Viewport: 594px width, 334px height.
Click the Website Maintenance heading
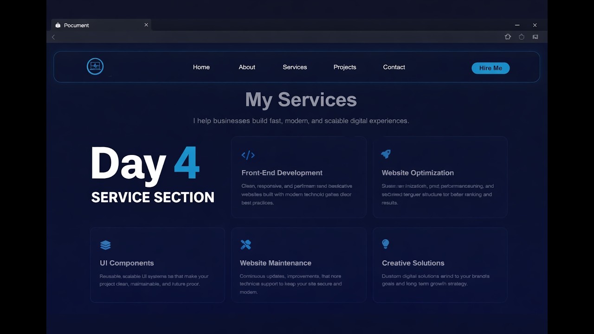276,263
